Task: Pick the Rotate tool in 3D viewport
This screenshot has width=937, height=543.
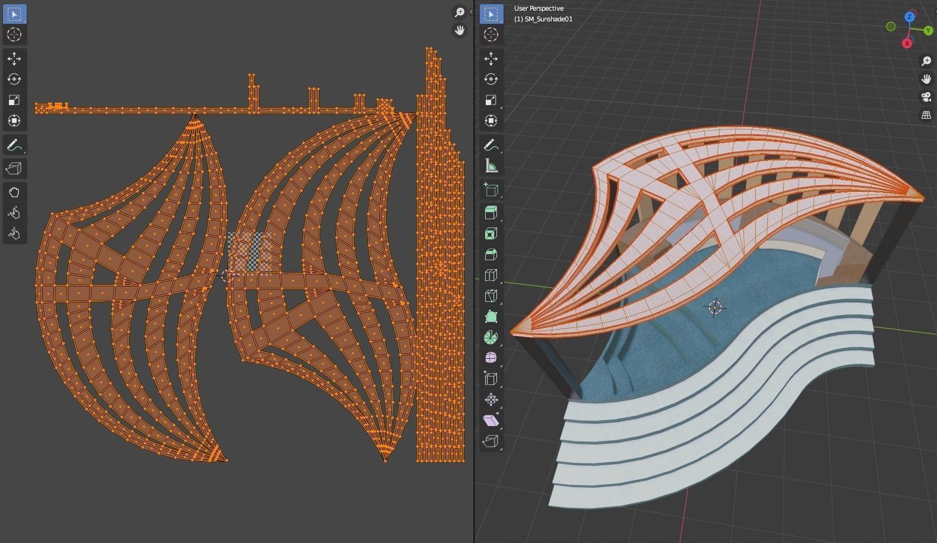Action: click(491, 79)
